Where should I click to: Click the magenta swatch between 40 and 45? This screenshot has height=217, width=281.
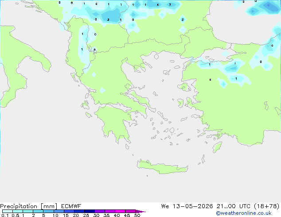120,211
